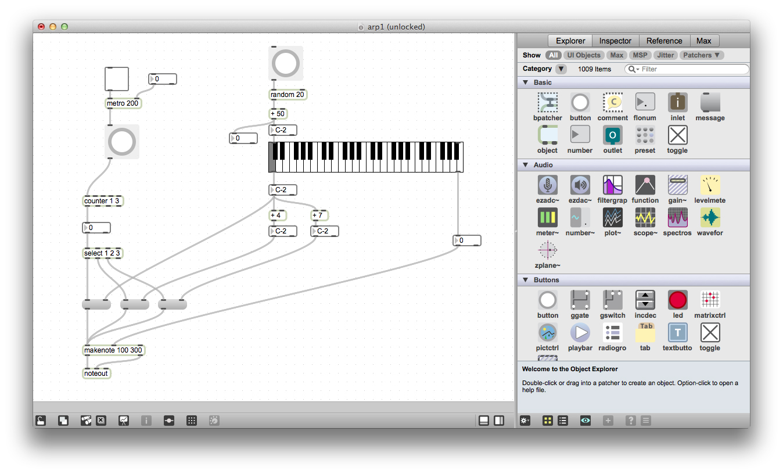Select the zplane~ object icon
Image resolution: width=783 pixels, height=474 pixels.
coord(547,250)
